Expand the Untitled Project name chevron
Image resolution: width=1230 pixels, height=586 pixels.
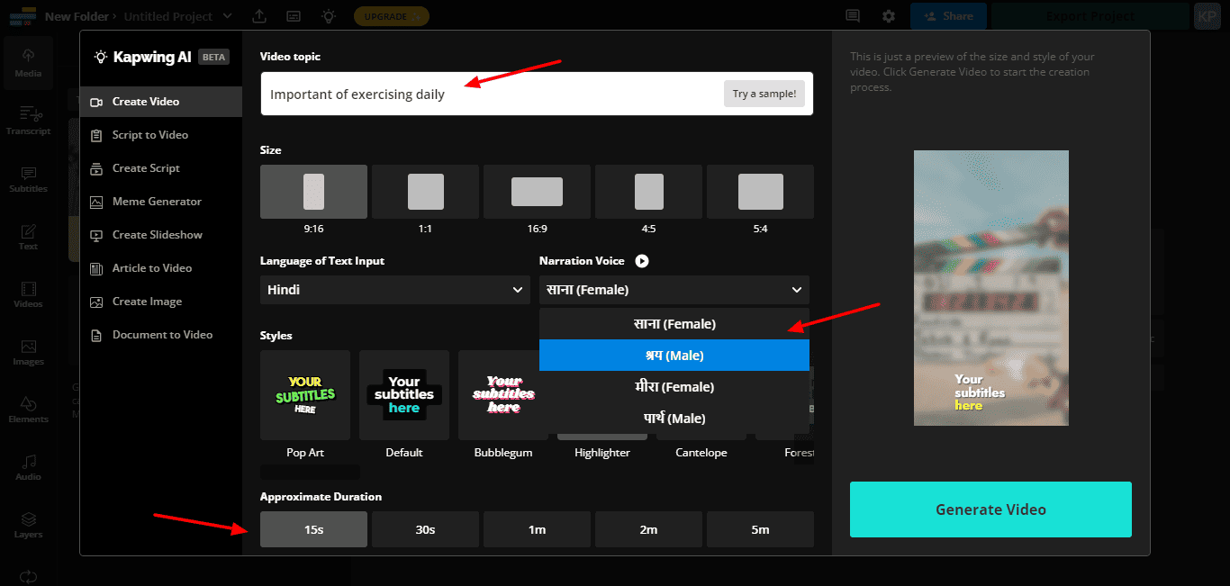[x=227, y=16]
